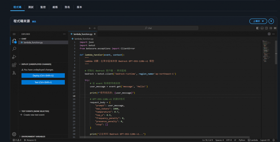Open the AWS Lambda sidebar icon
Viewport: 280px width, 142px height.
14,73
